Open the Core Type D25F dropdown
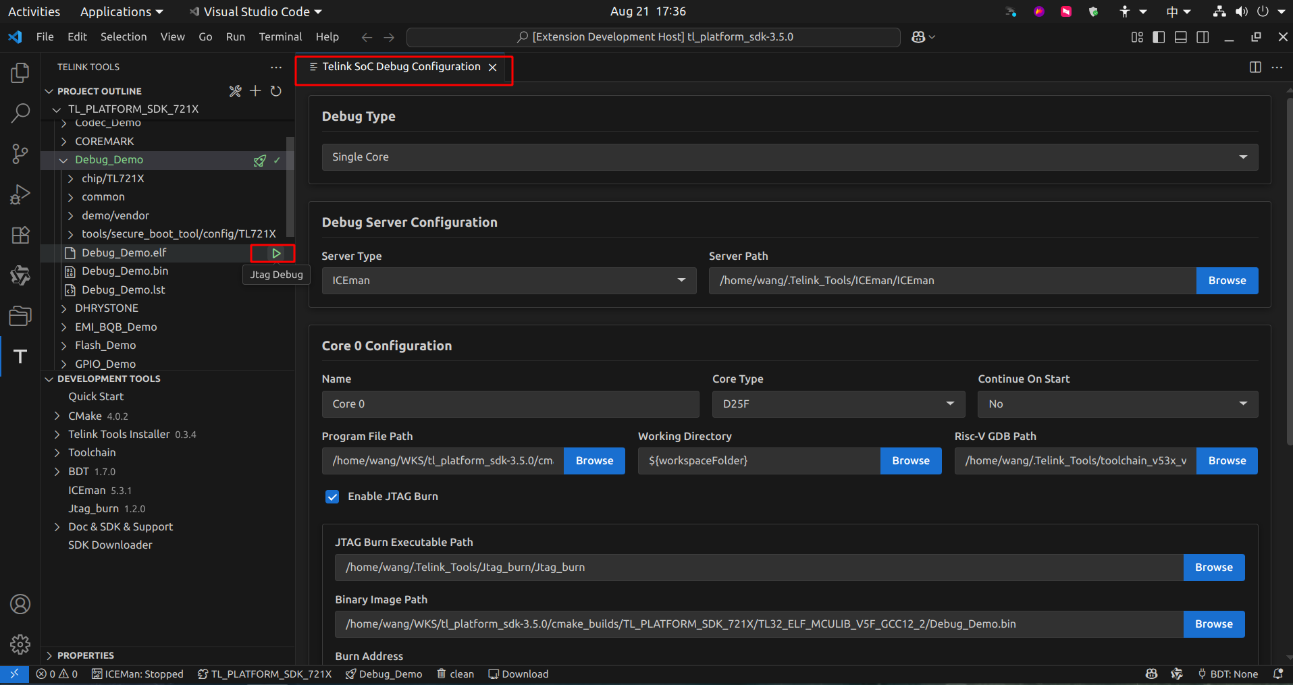The image size is (1293, 685). coord(837,404)
